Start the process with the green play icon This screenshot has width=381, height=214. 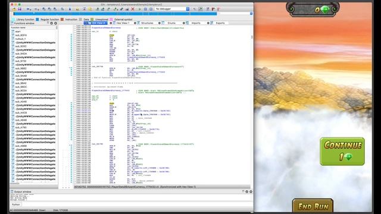(140, 9)
